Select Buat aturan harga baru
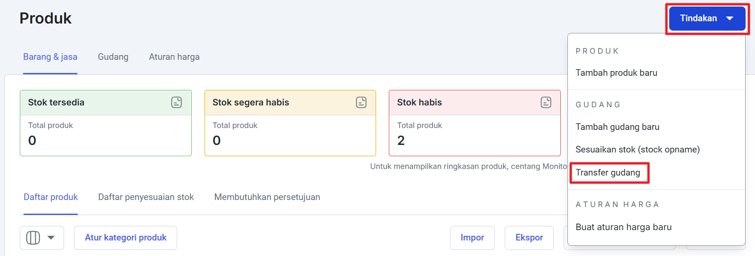Screen dimensions: 755x256 [x=624, y=227]
